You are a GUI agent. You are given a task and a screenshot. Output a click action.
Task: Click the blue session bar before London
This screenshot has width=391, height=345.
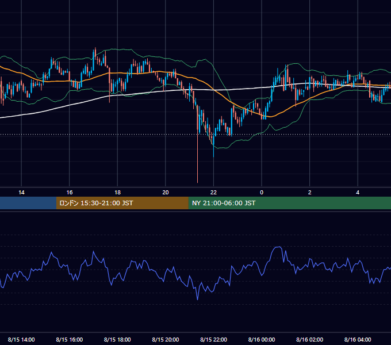click(28, 203)
